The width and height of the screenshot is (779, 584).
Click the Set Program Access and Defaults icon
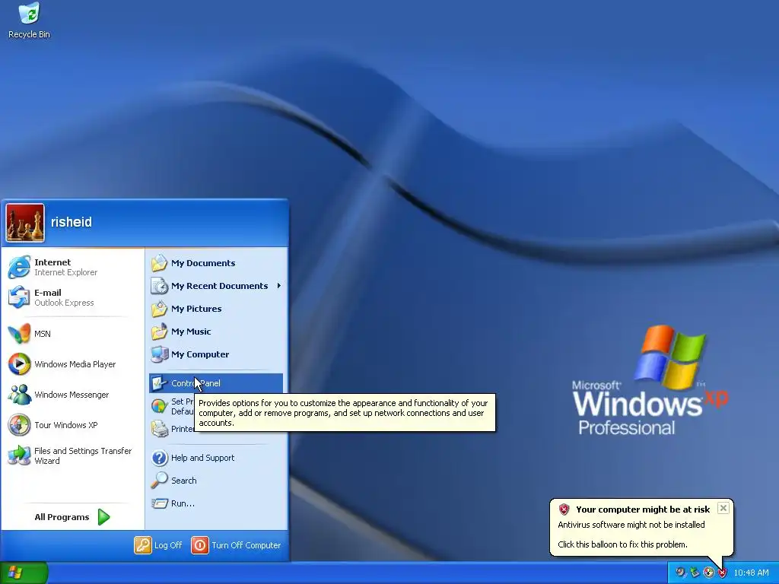(x=160, y=406)
